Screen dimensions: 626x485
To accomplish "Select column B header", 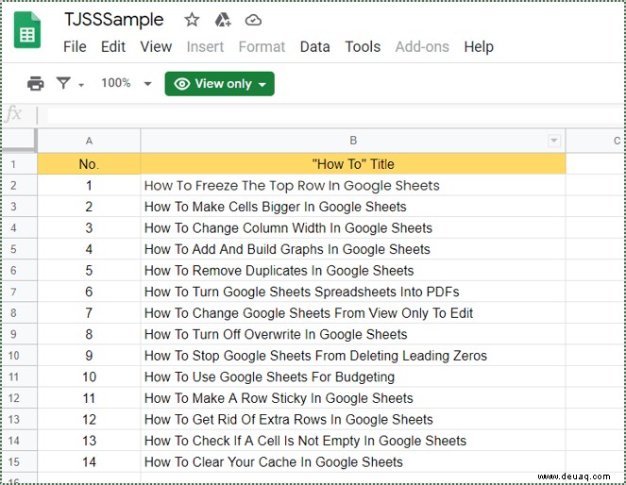I will [x=353, y=141].
